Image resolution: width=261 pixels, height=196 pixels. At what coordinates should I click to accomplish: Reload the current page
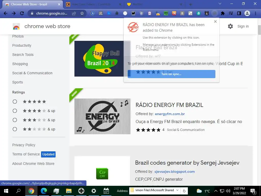pos(22,13)
